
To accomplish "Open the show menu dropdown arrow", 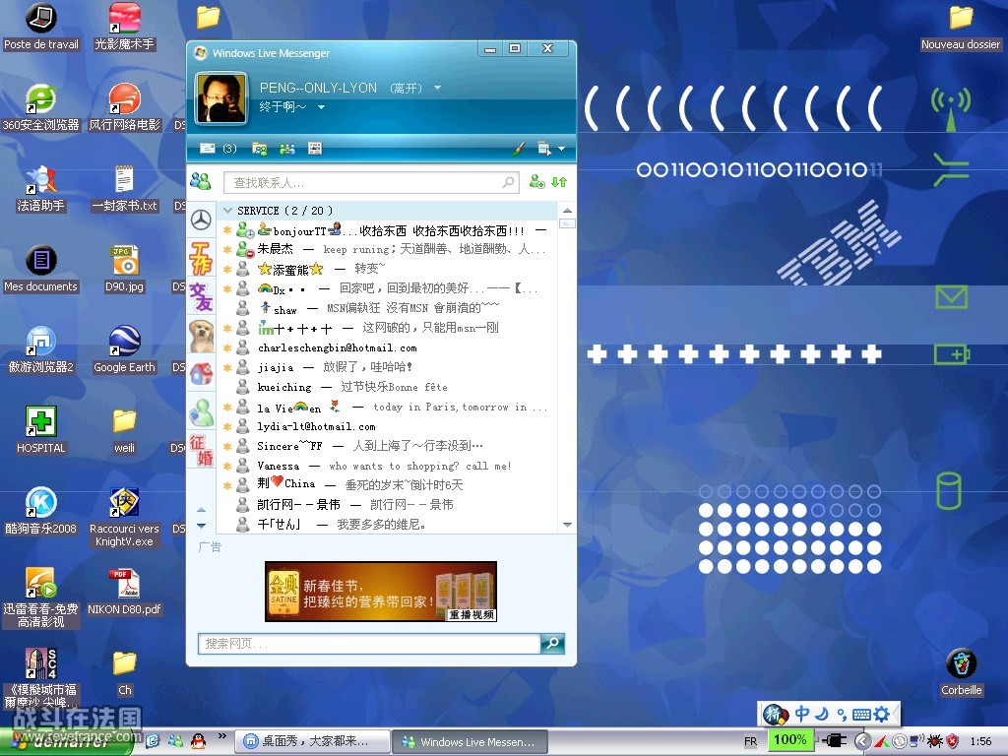I will pyautogui.click(x=562, y=150).
